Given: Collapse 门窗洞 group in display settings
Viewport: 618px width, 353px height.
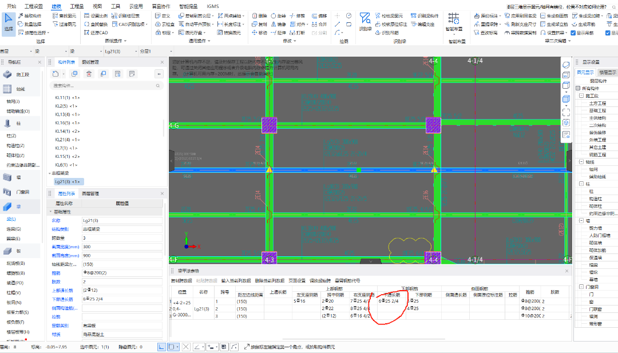Looking at the screenshot, I should (x=581, y=287).
